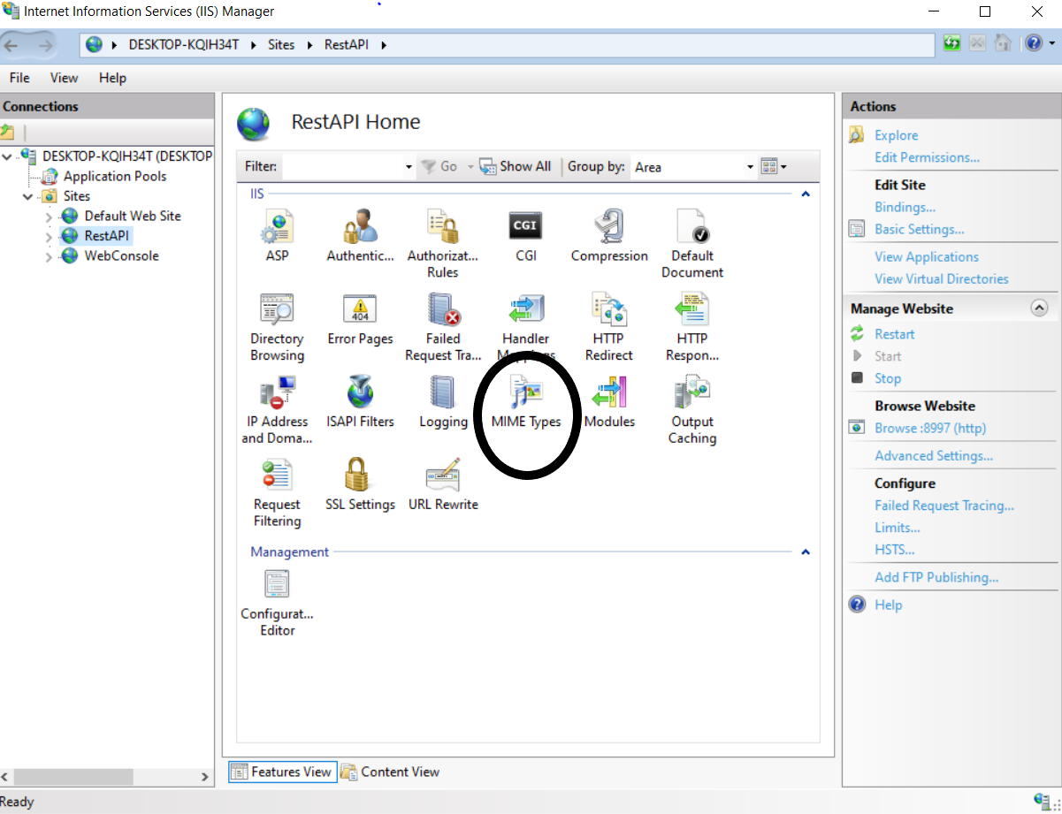Viewport: 1062px width, 814px height.
Task: Click Failed Request Tracing link under Configure
Action: coord(944,506)
